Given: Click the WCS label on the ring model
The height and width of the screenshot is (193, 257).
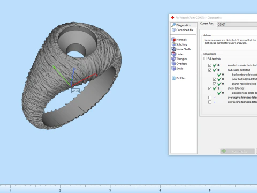Looking at the screenshot, I should (75, 91).
